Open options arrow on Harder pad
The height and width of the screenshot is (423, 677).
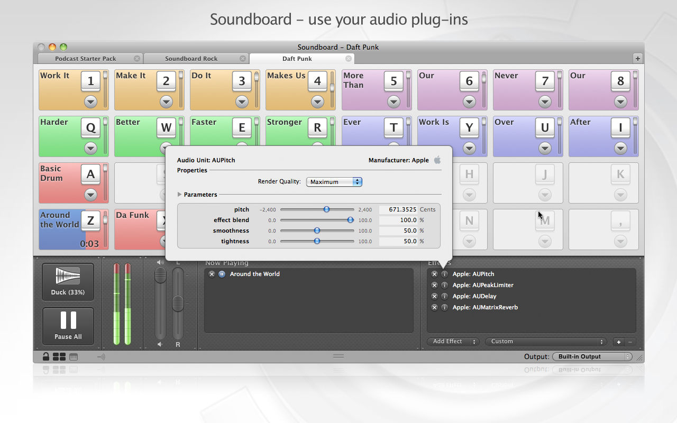(90, 148)
